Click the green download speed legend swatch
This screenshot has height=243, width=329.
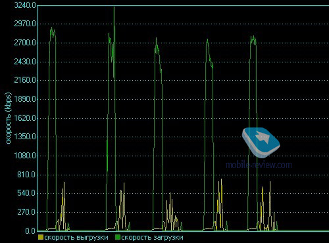pos(118,237)
